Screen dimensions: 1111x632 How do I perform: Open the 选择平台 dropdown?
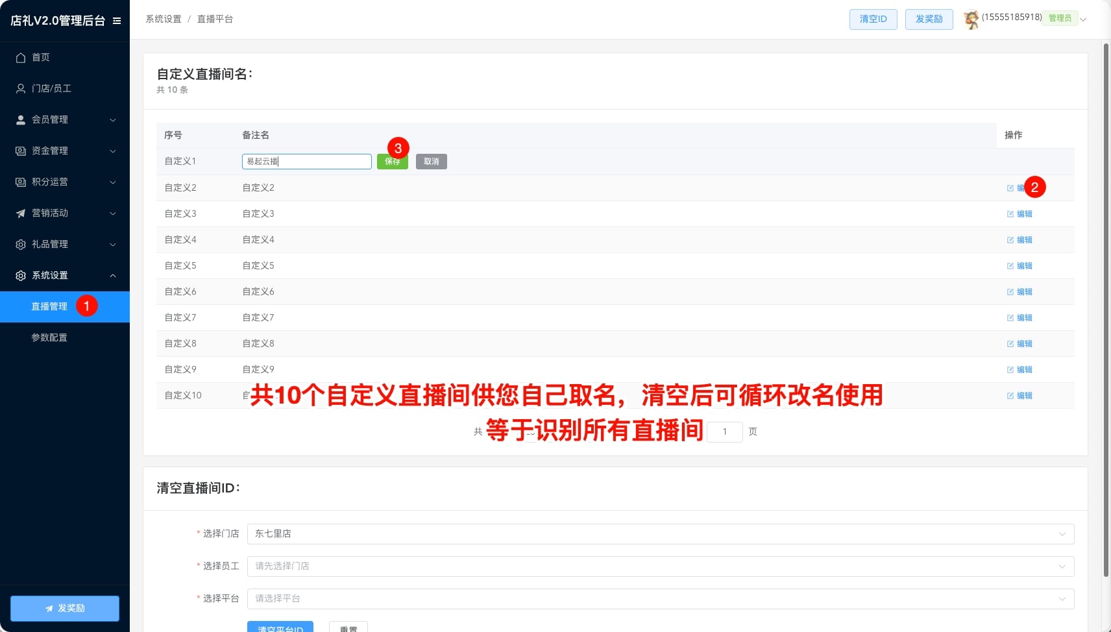[x=660, y=599]
